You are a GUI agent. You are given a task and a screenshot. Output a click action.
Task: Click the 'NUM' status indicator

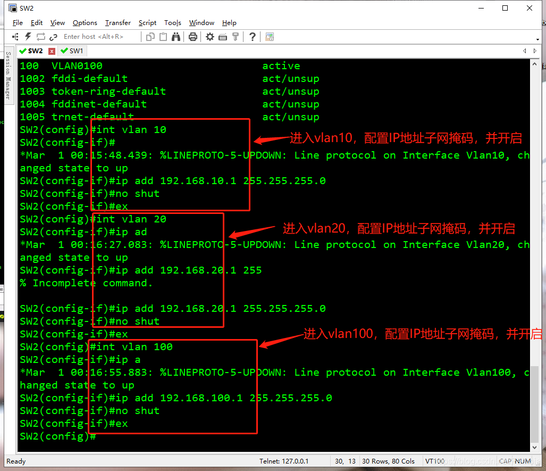click(x=523, y=461)
